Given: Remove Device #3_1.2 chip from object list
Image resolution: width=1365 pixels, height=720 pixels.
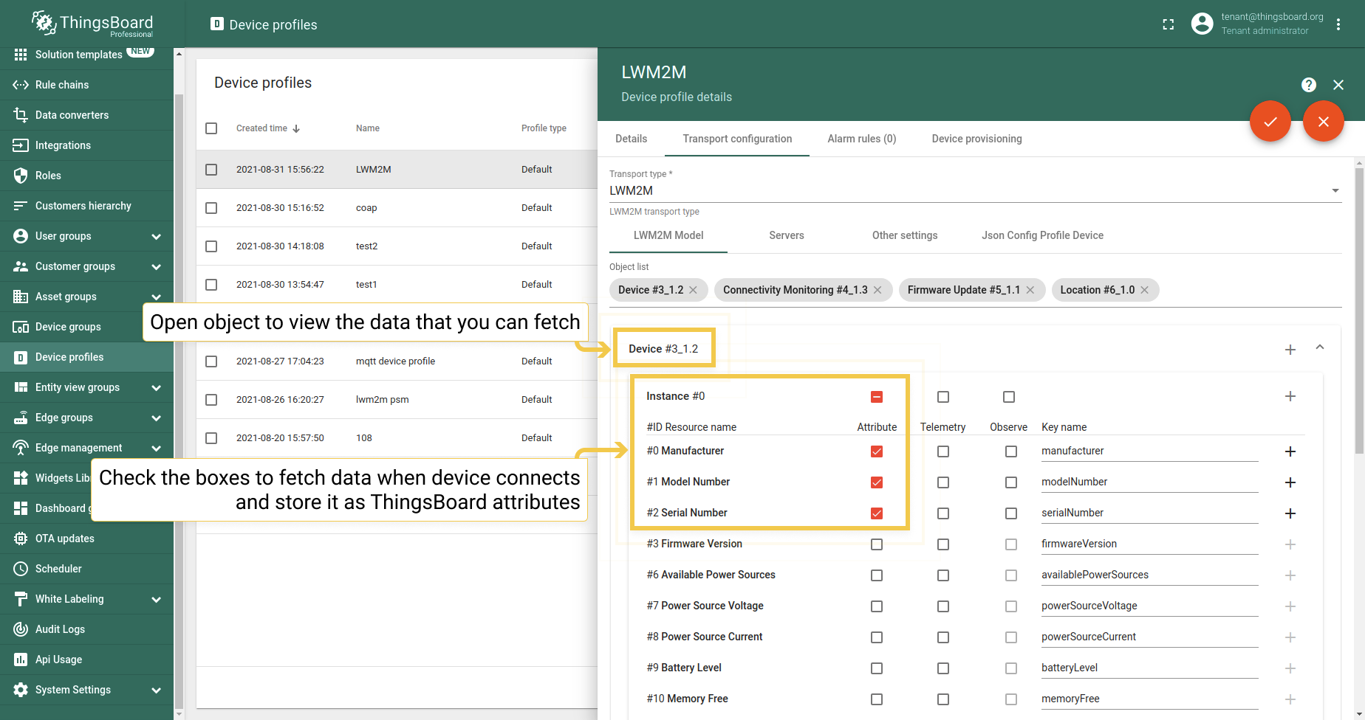Looking at the screenshot, I should [x=693, y=290].
